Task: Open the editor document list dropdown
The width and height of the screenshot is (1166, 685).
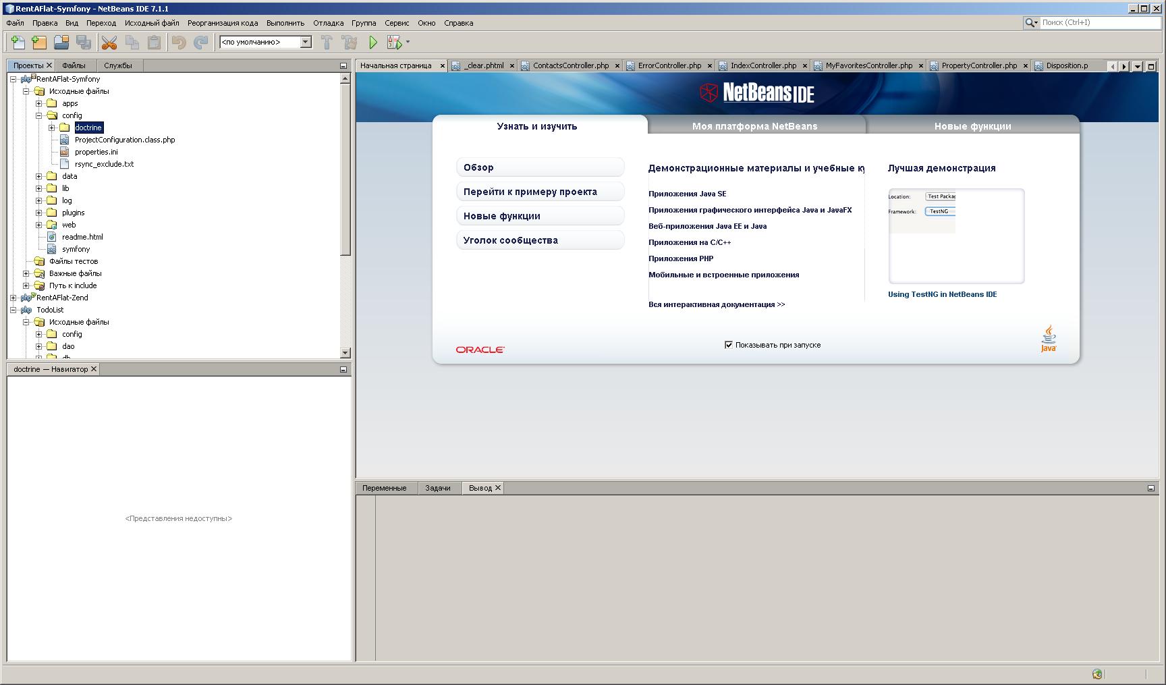Action: point(1138,66)
